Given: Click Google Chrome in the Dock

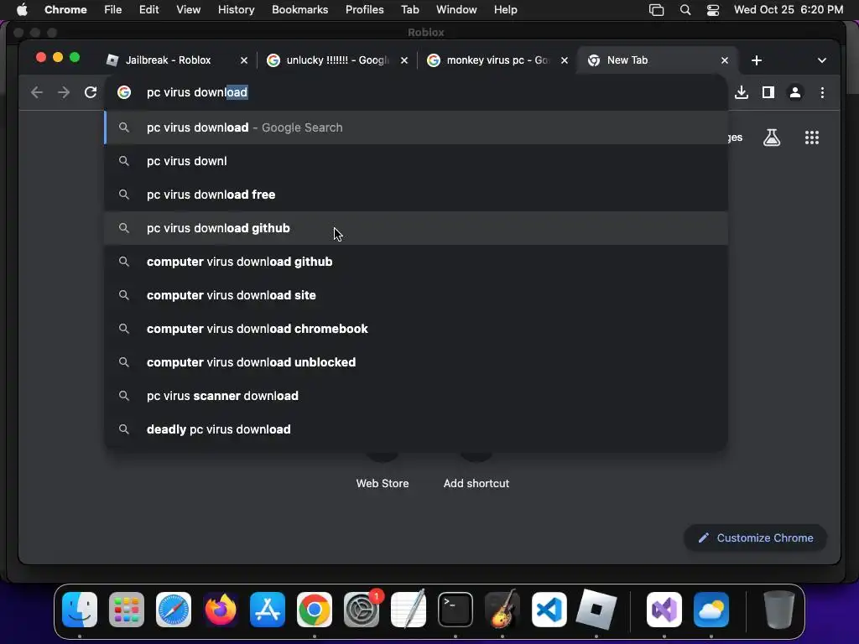Looking at the screenshot, I should [315, 610].
